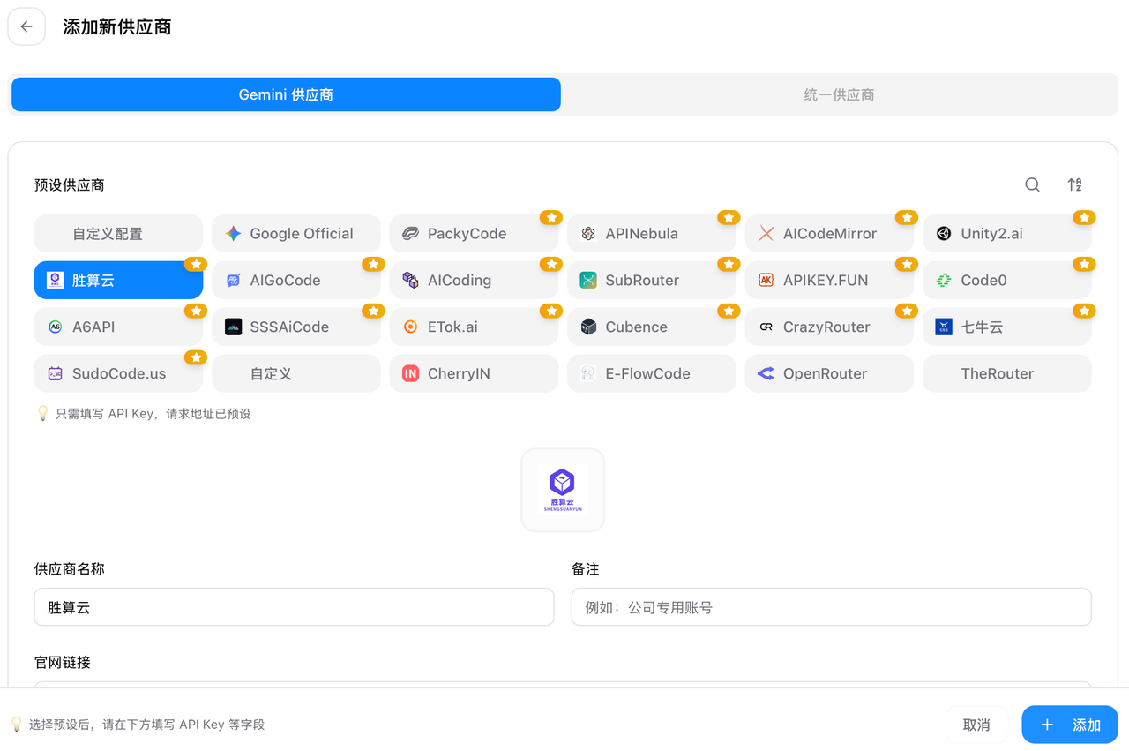Click the 添加 button
The image size is (1129, 751).
(x=1070, y=725)
